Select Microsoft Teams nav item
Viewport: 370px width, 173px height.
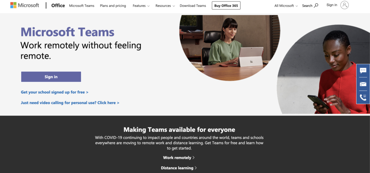pos(82,6)
